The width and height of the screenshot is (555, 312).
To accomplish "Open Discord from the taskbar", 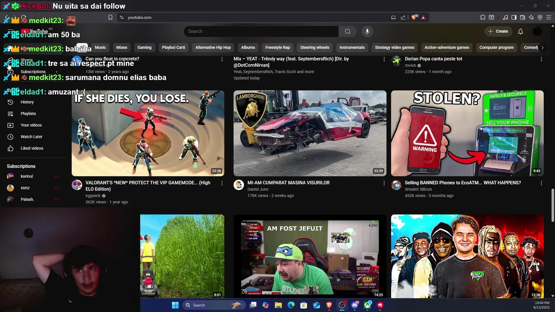I will (x=355, y=305).
